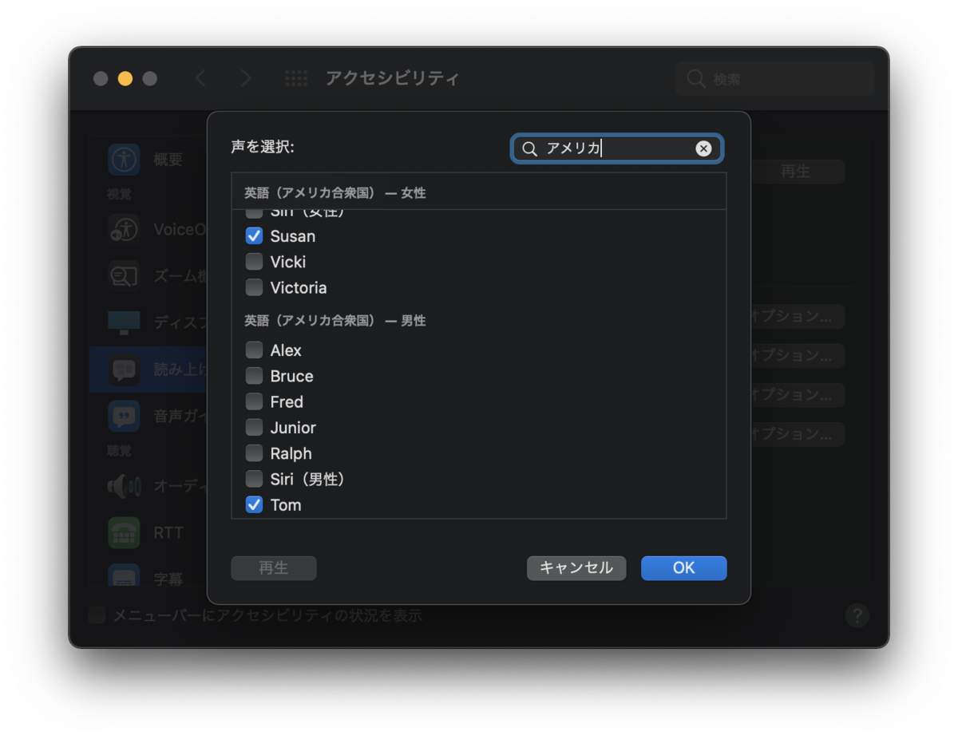The height and width of the screenshot is (739, 958).
Task: Clear the アメリカ search text with the x
Action: (703, 148)
